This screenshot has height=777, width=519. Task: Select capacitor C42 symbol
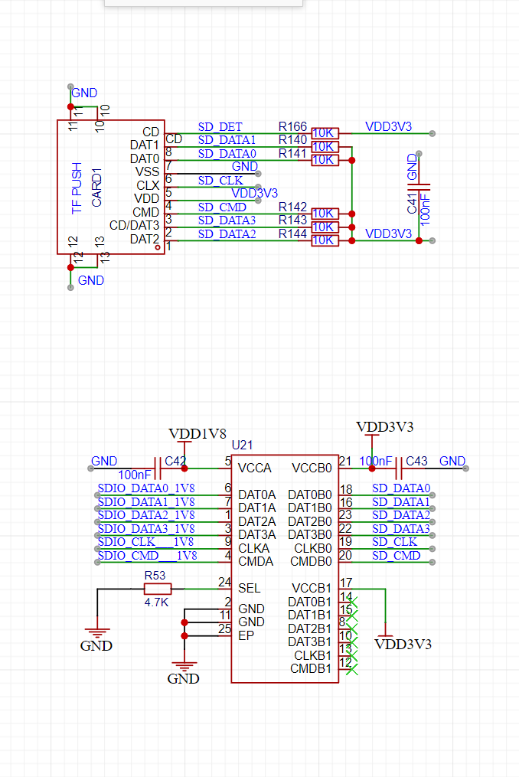coord(158,468)
